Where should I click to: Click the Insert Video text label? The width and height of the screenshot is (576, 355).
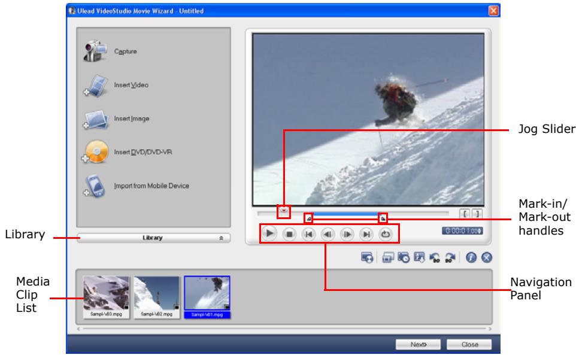131,85
